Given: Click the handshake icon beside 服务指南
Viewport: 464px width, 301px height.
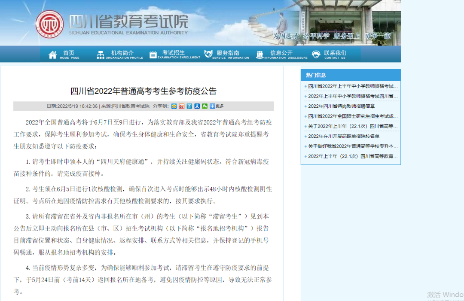Looking at the screenshot, I should coord(208,53).
